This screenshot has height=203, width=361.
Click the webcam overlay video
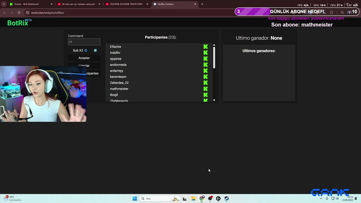[x=43, y=94]
